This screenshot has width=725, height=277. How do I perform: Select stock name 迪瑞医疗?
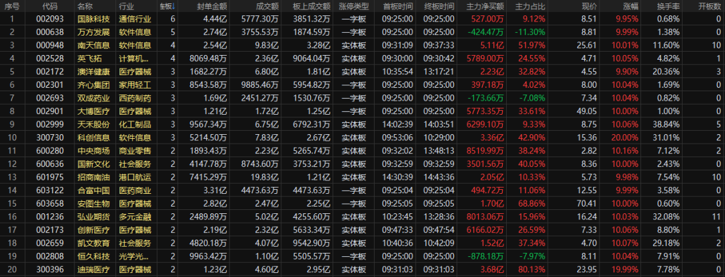tap(94, 270)
